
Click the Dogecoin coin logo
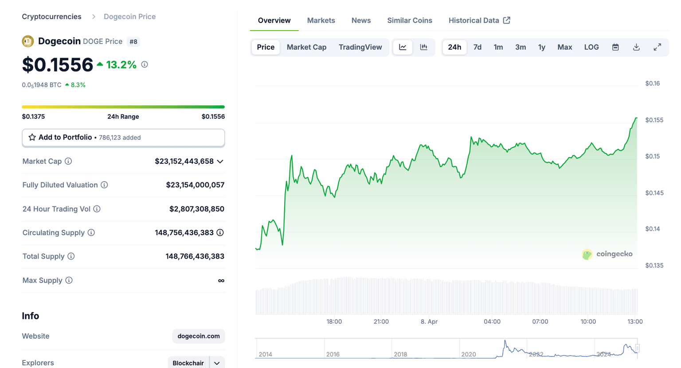click(27, 41)
